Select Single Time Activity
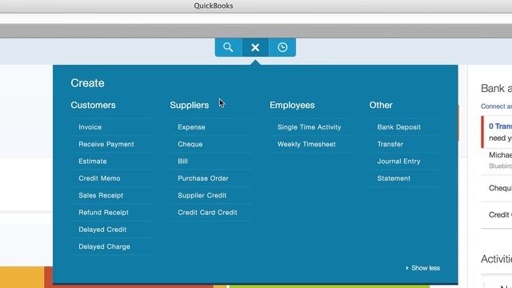The image size is (512, 288). (310, 127)
